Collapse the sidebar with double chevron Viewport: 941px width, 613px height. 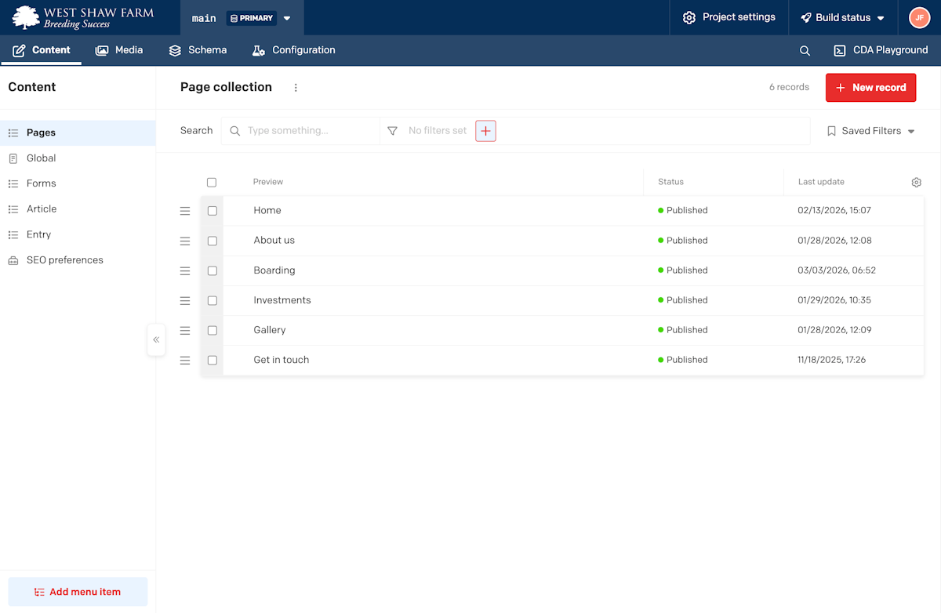pos(156,339)
